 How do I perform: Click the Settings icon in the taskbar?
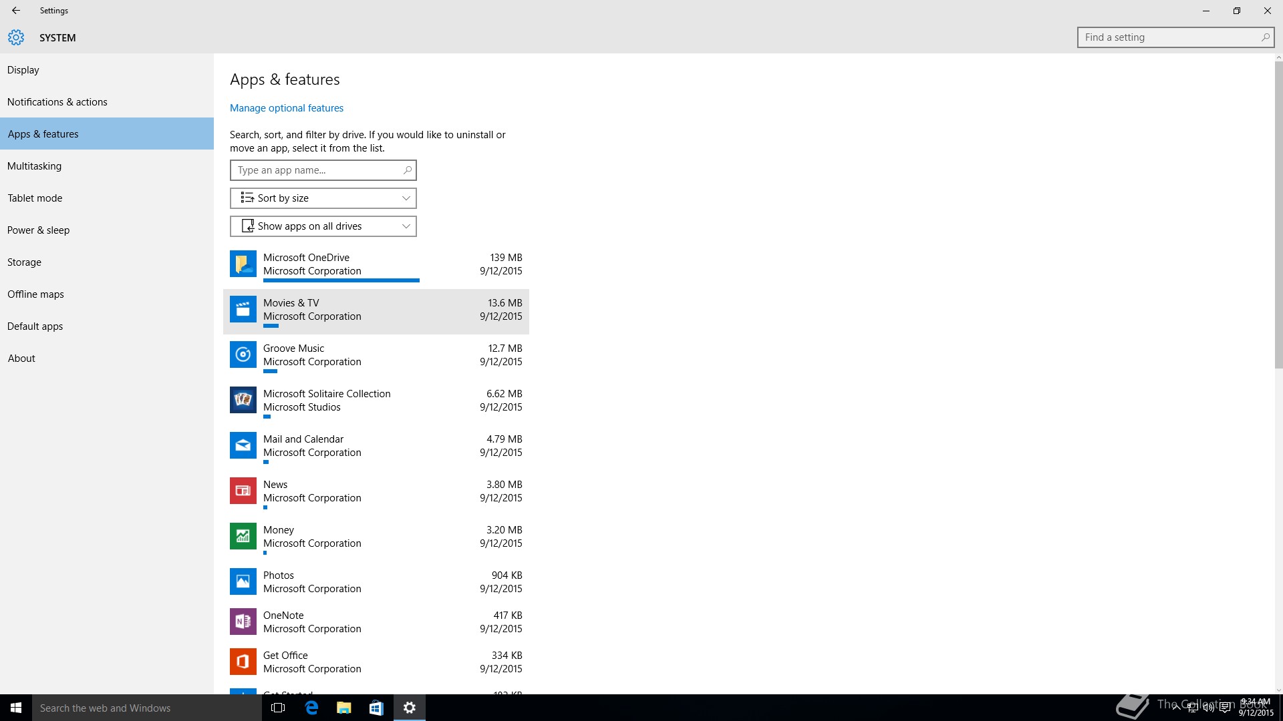point(410,708)
